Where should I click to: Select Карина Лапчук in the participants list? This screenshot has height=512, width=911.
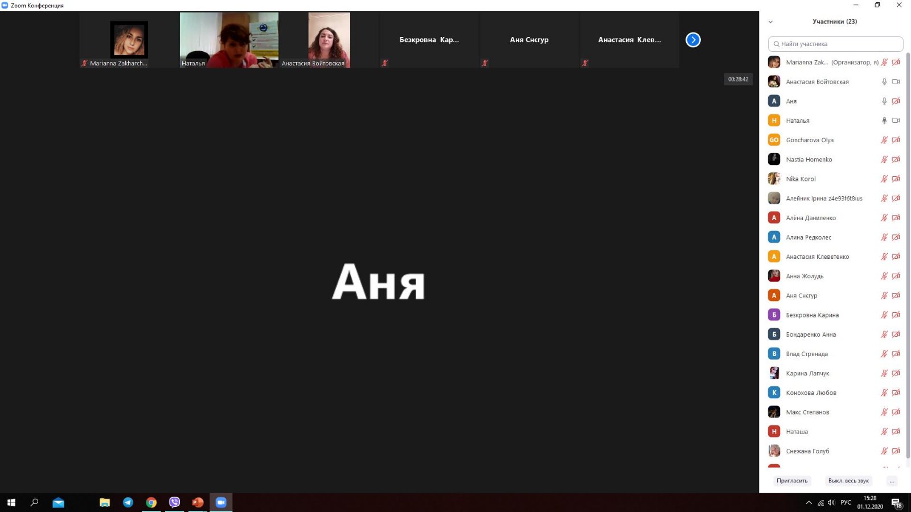click(807, 373)
